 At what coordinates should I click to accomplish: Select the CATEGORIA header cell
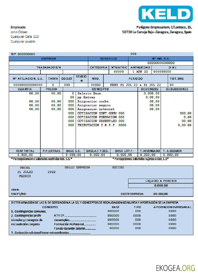(98, 67)
